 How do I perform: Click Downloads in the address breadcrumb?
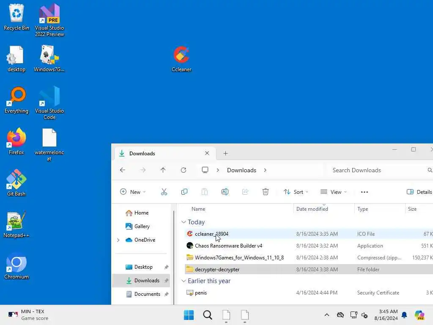click(x=241, y=170)
